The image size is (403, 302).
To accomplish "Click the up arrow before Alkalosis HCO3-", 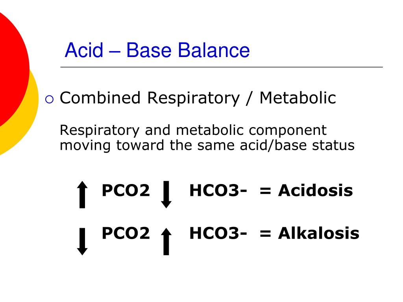I will coord(166,241).
